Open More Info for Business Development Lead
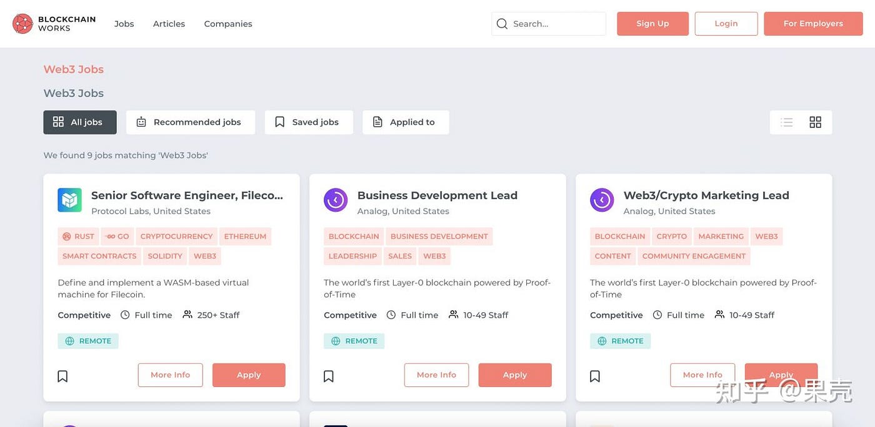The width and height of the screenshot is (875, 427). [x=436, y=375]
